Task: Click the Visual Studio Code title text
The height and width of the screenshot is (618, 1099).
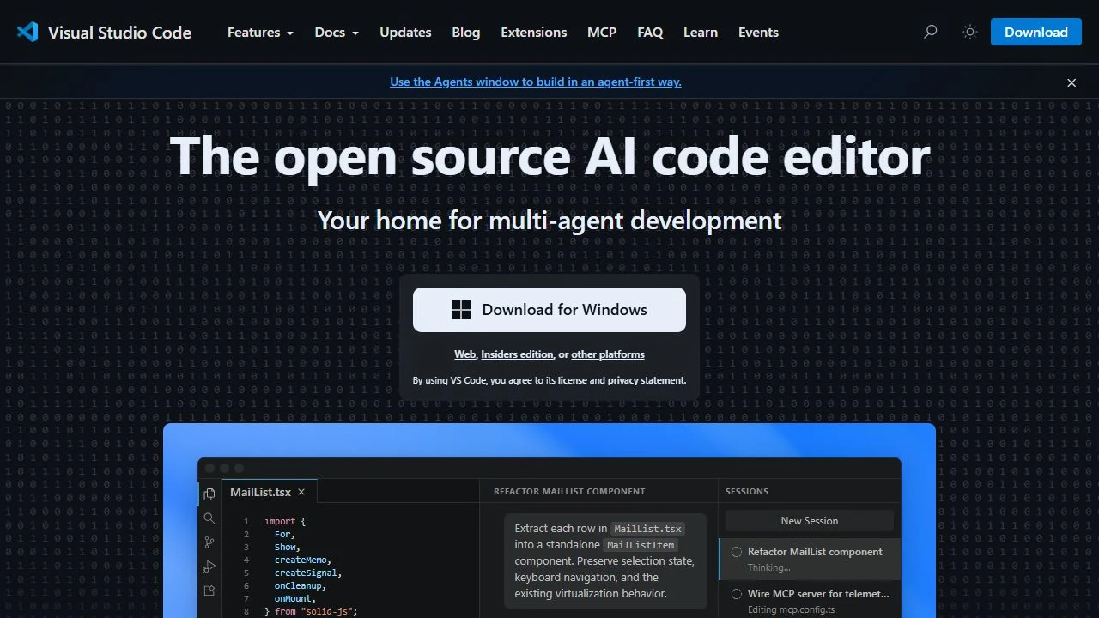Action: coord(119,33)
